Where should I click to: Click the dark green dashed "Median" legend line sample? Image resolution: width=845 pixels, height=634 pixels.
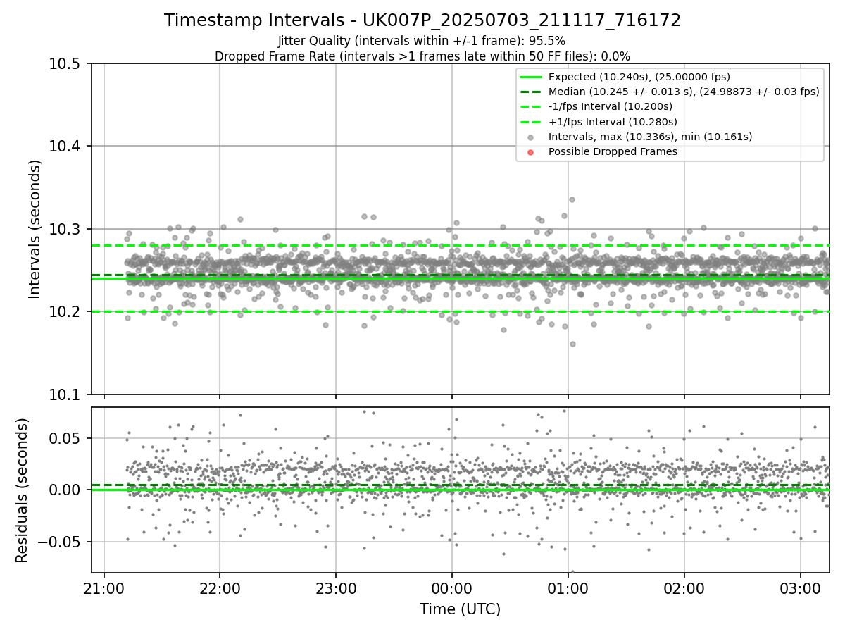point(531,92)
